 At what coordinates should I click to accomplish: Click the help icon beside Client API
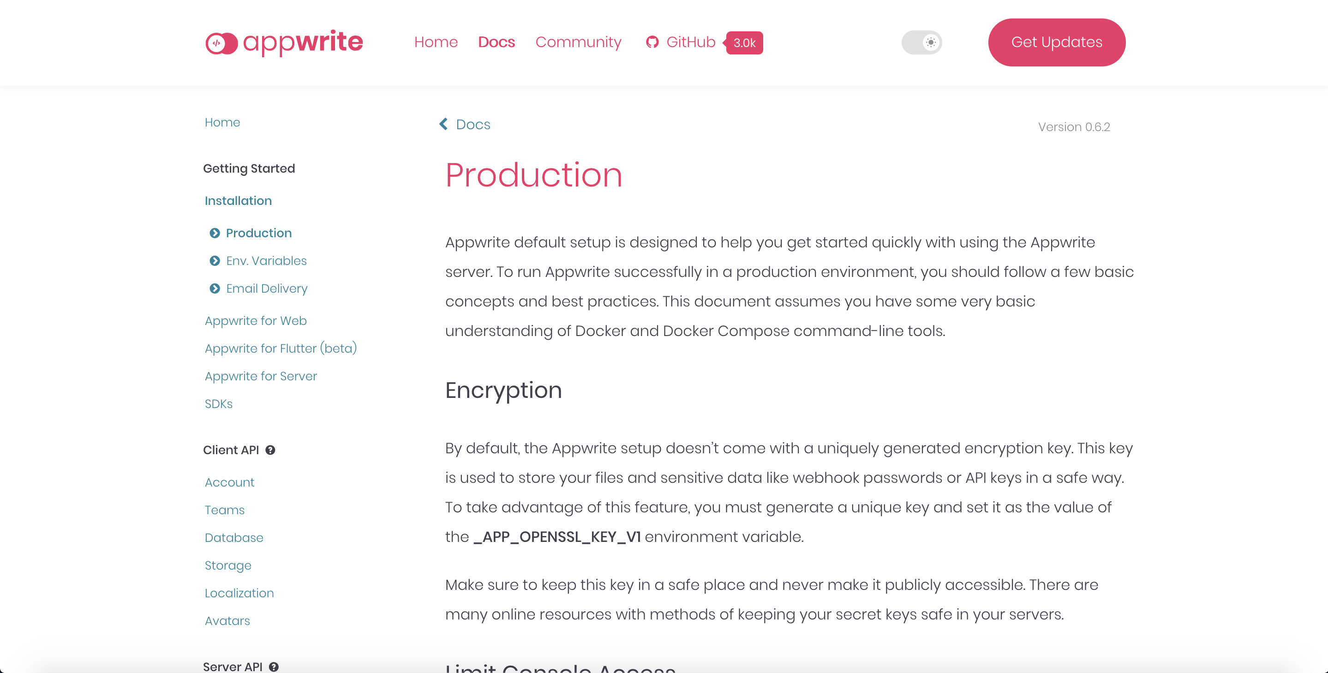271,450
